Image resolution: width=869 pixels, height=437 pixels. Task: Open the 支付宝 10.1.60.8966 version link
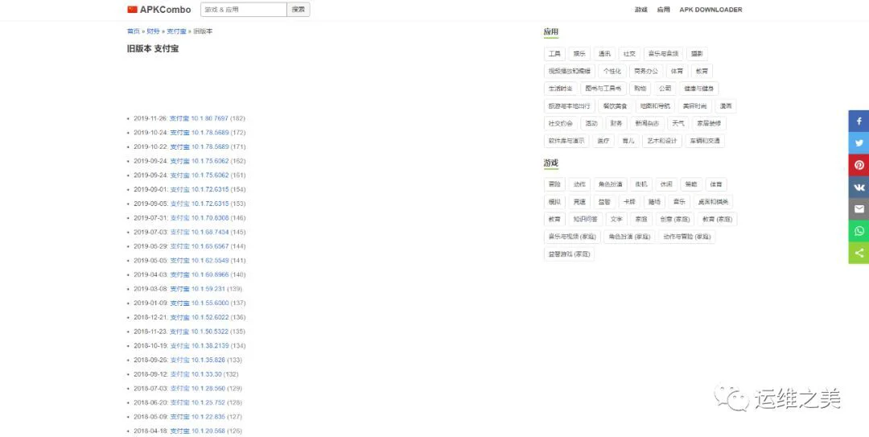(x=199, y=275)
